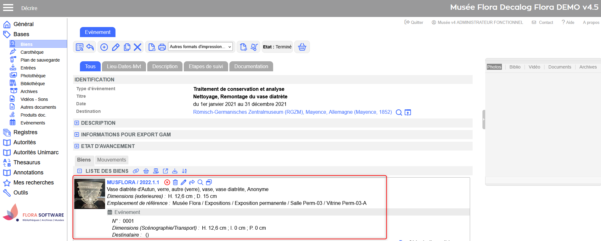601x241 pixels.
Task: Click the magnifier icon next to Destination
Action: pos(399,112)
